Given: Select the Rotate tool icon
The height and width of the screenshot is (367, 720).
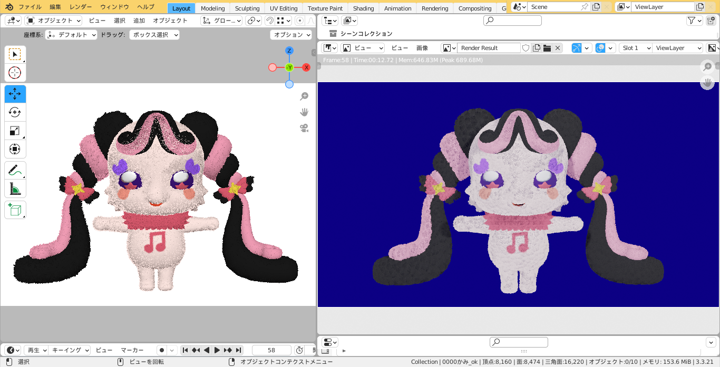Looking at the screenshot, I should pos(15,112).
